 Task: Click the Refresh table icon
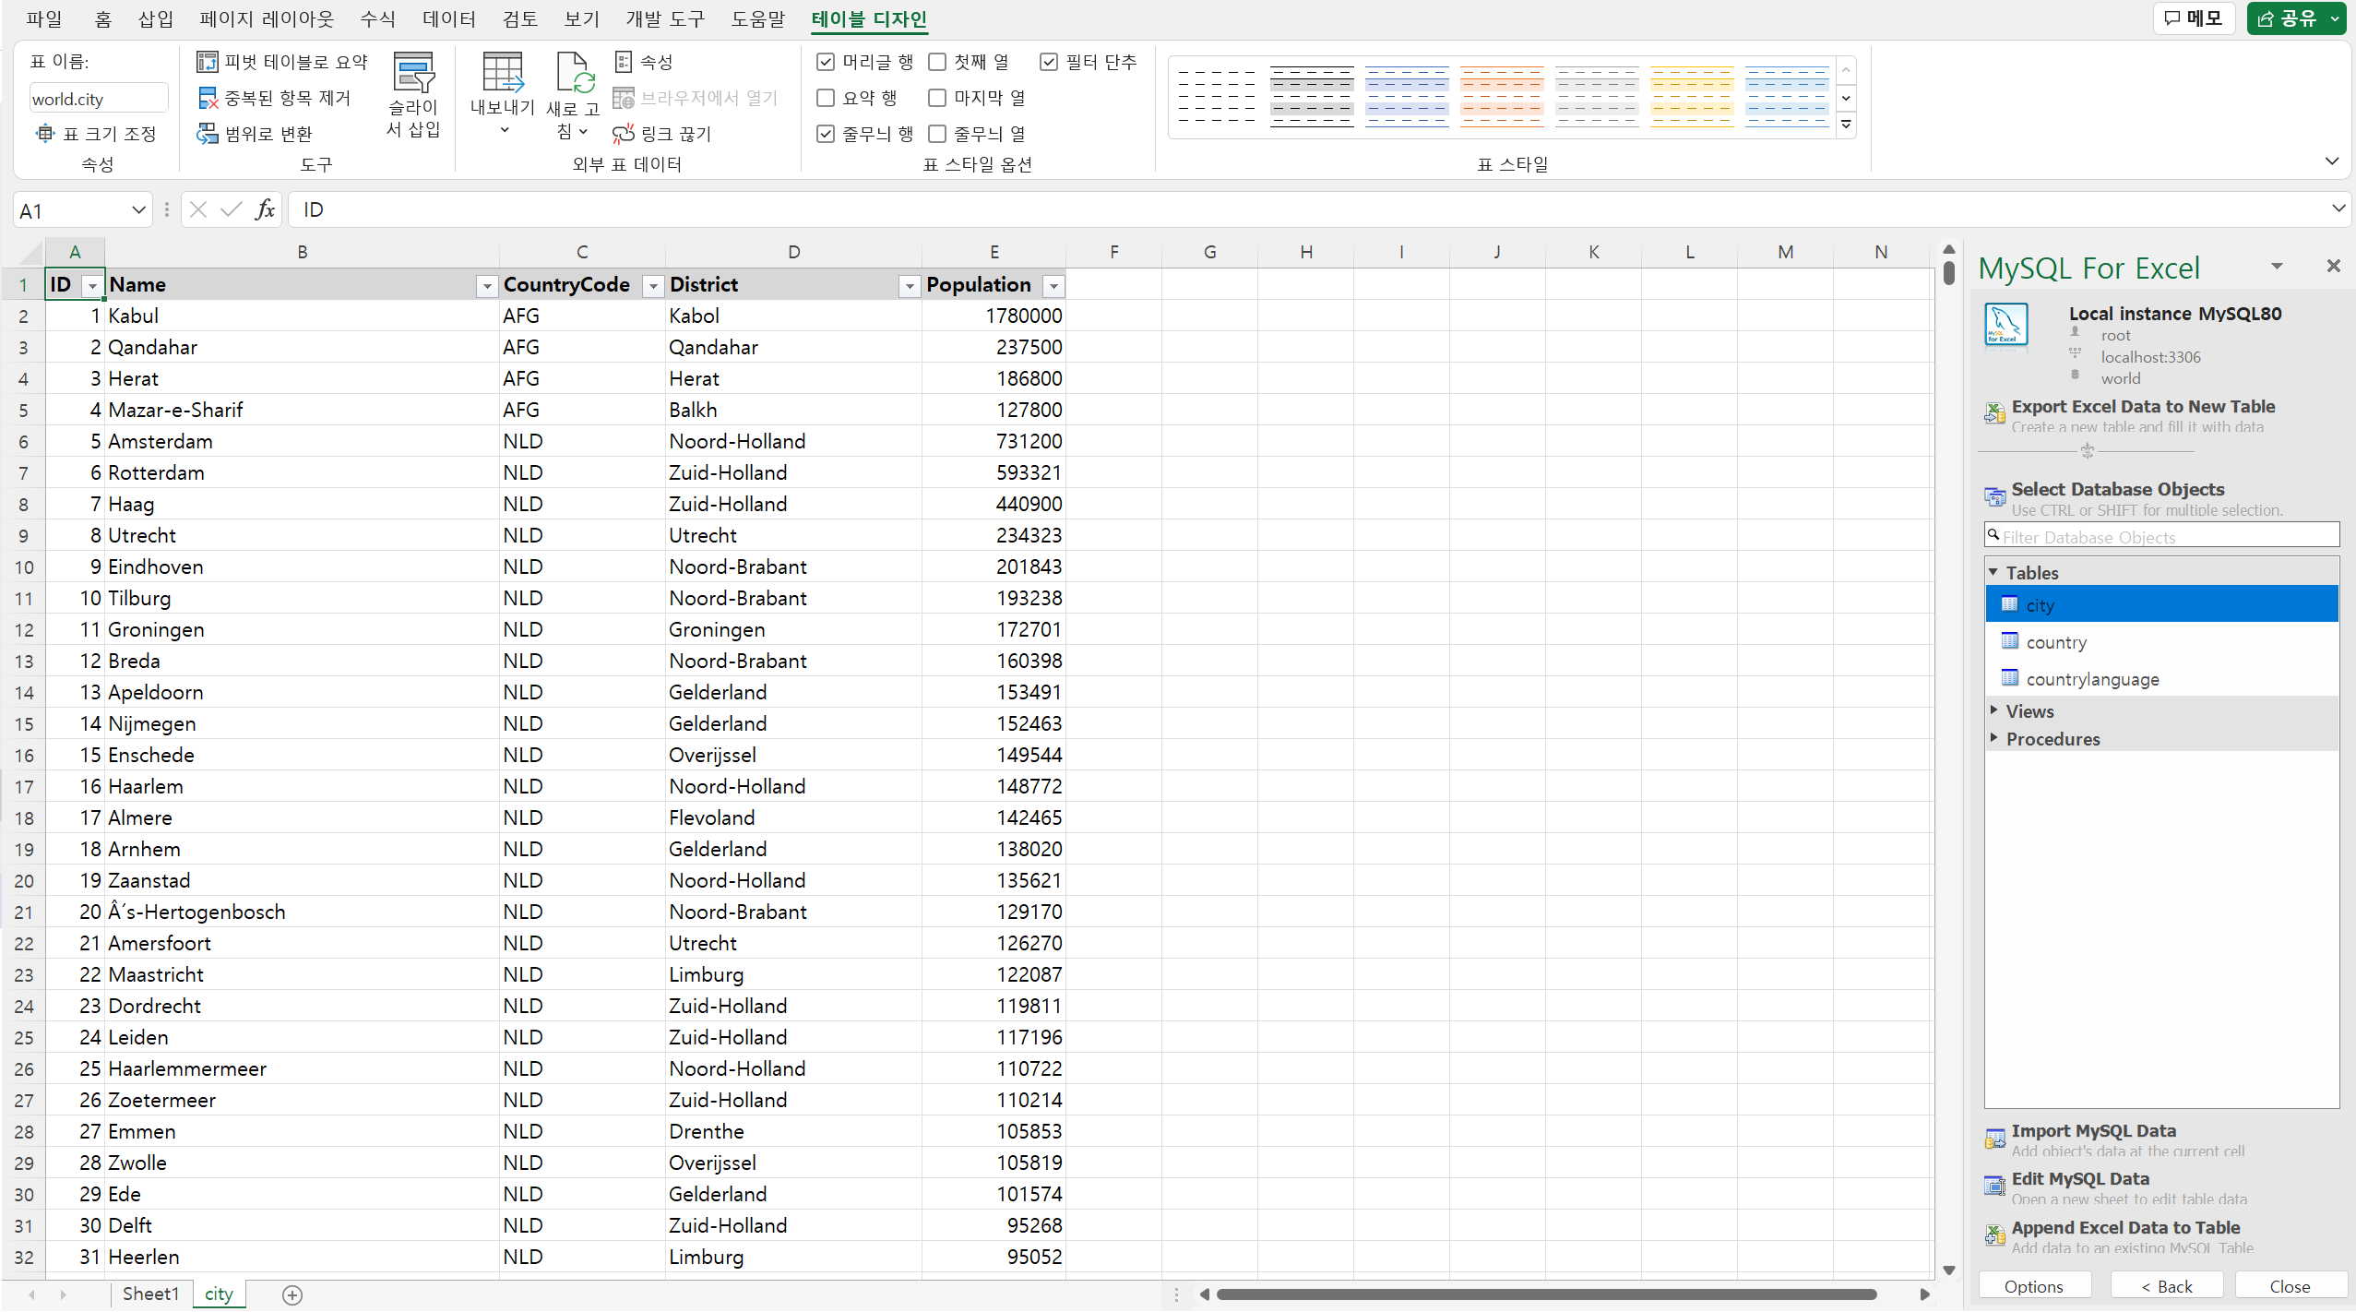coord(575,72)
